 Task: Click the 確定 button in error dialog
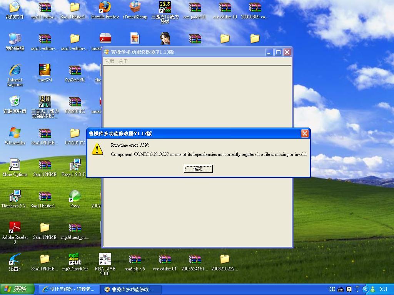pyautogui.click(x=198, y=169)
